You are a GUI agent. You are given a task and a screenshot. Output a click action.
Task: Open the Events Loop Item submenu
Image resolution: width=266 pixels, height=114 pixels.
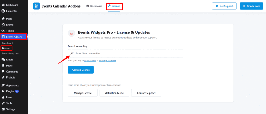(10, 53)
